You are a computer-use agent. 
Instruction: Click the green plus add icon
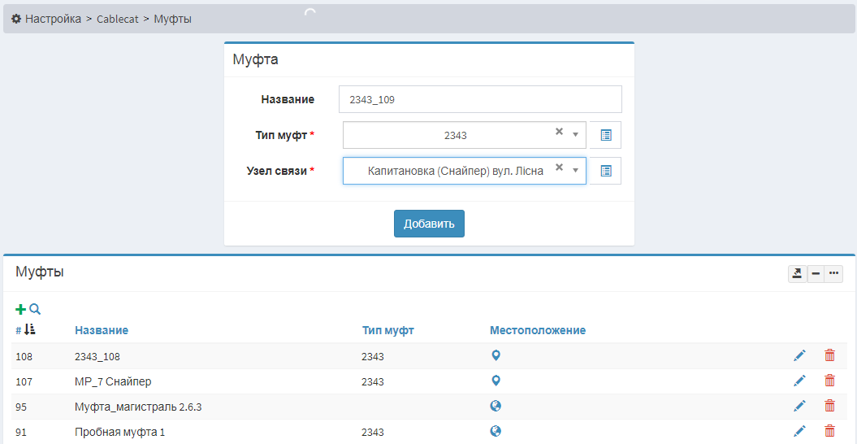[20, 309]
